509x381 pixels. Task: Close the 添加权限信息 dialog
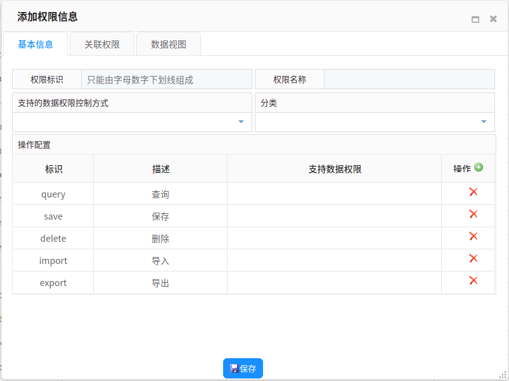(493, 19)
